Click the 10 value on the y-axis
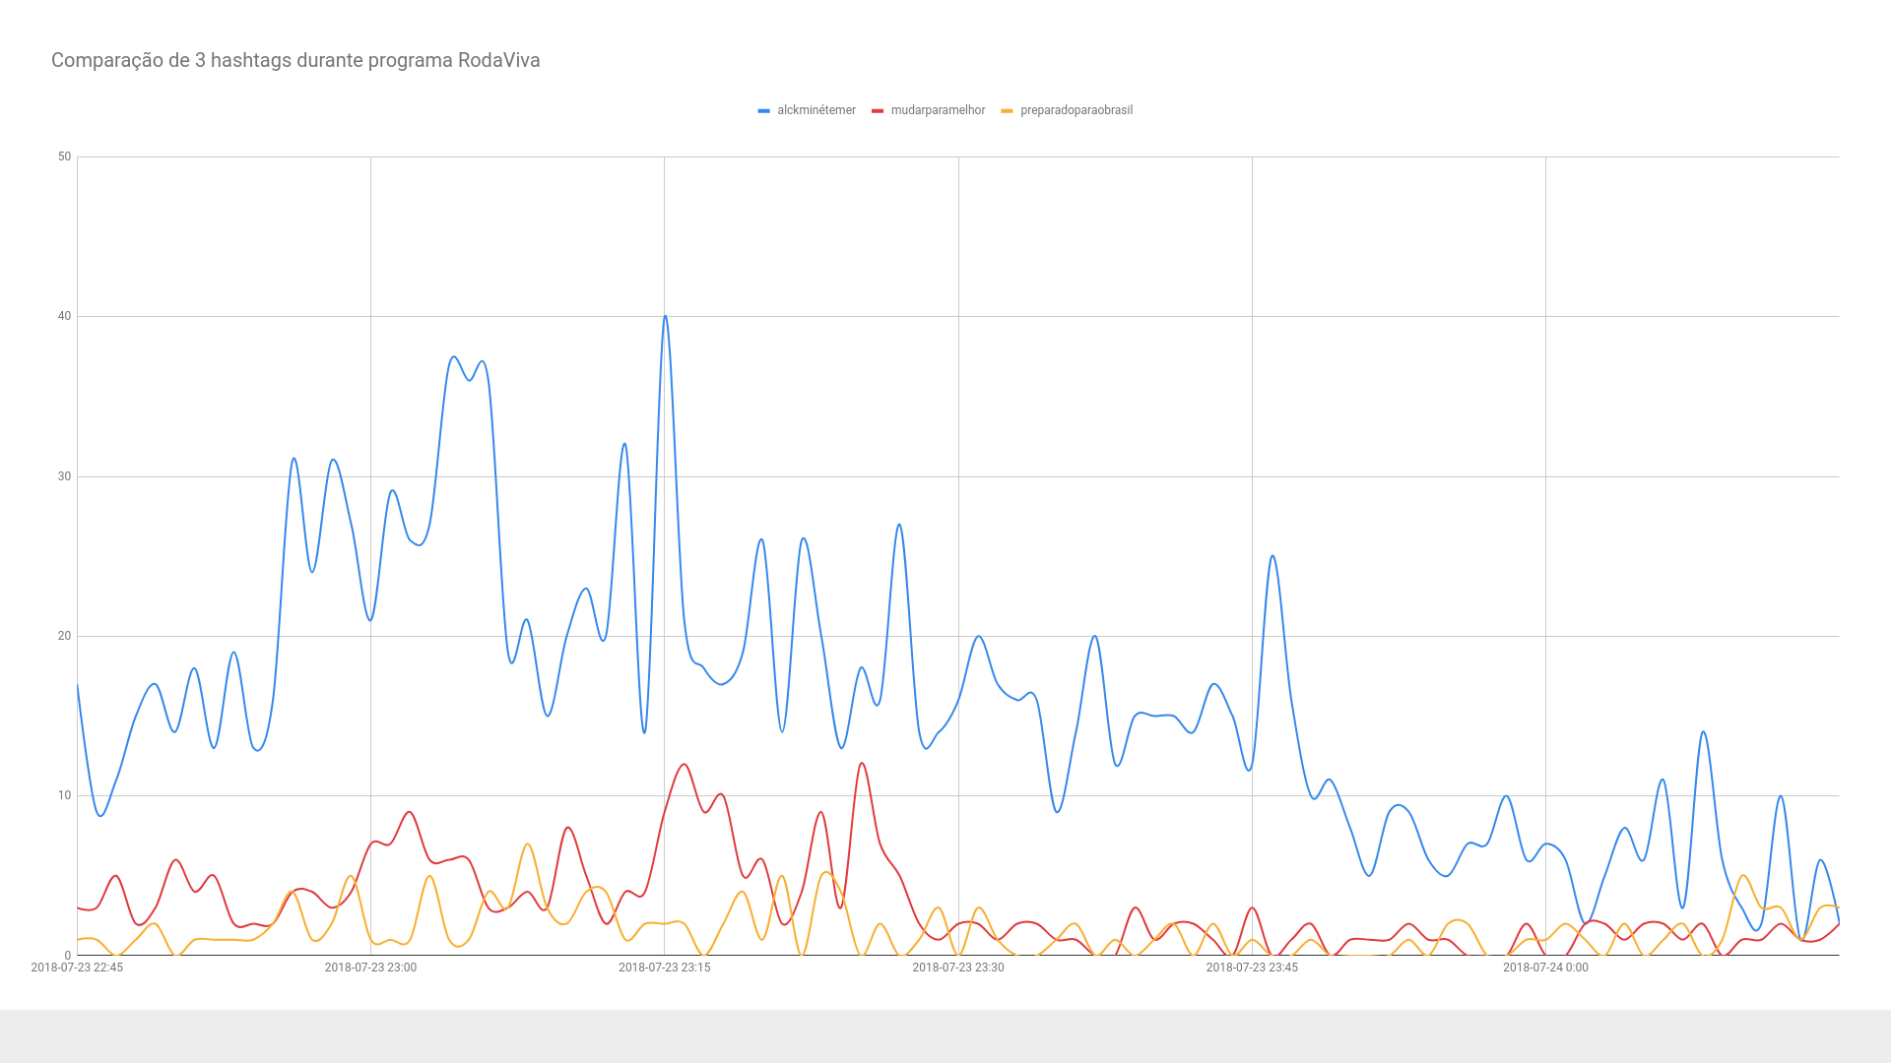The height and width of the screenshot is (1063, 1891). (65, 795)
